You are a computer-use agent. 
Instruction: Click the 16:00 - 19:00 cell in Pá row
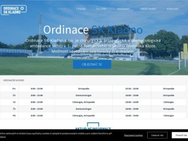click(x=132, y=115)
